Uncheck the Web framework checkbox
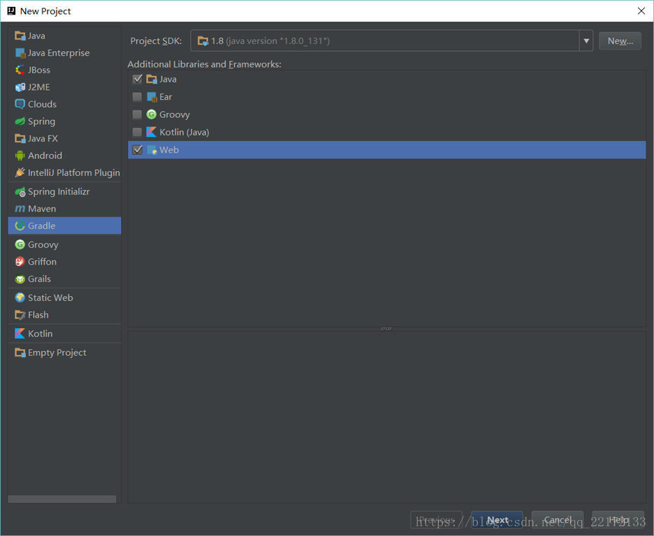The image size is (654, 536). coord(137,150)
